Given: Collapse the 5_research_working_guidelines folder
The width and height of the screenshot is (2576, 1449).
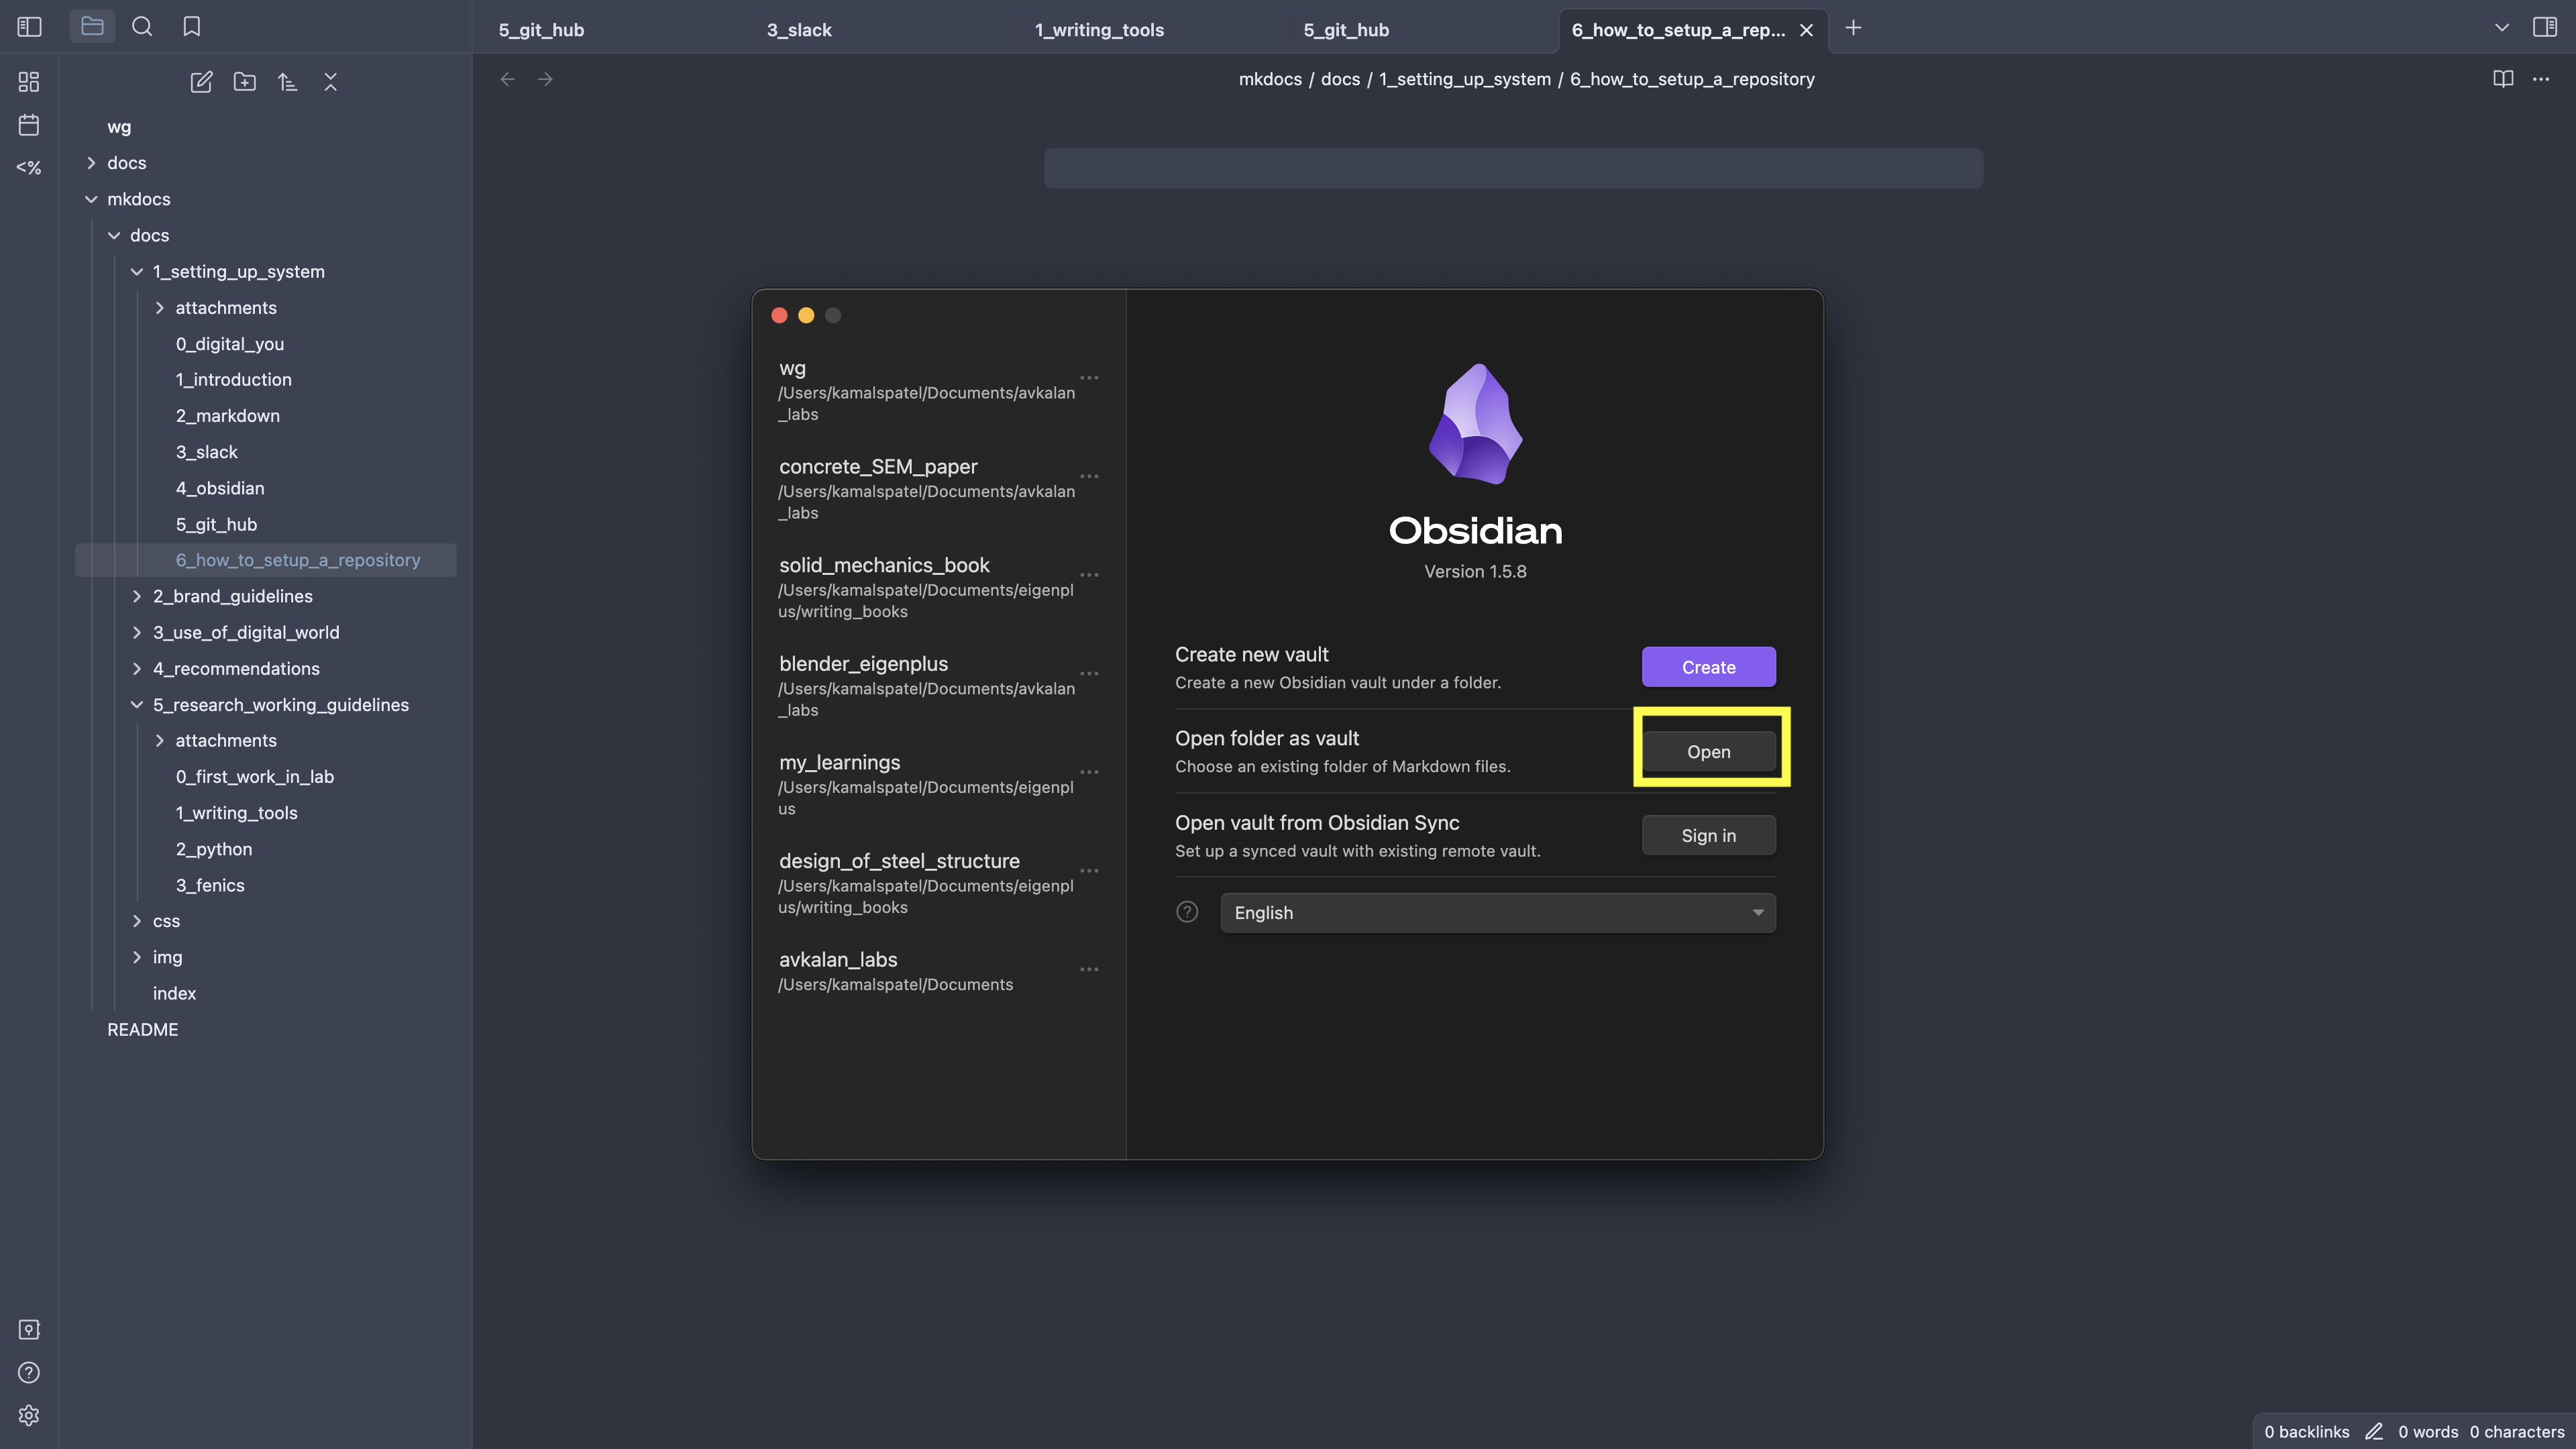Looking at the screenshot, I should [x=137, y=705].
